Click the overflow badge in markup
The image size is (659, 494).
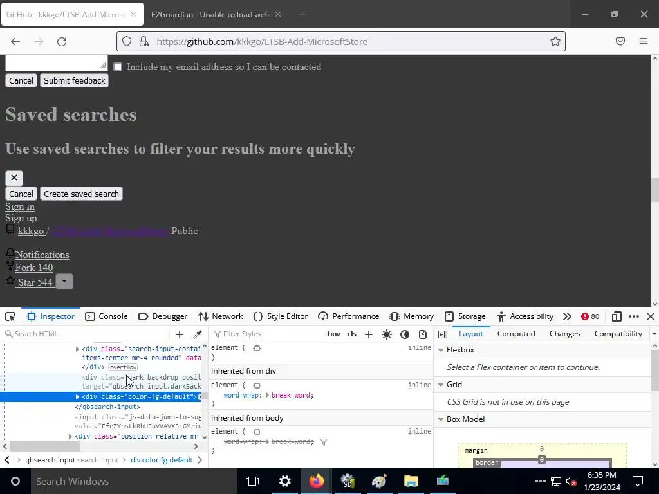(x=123, y=367)
